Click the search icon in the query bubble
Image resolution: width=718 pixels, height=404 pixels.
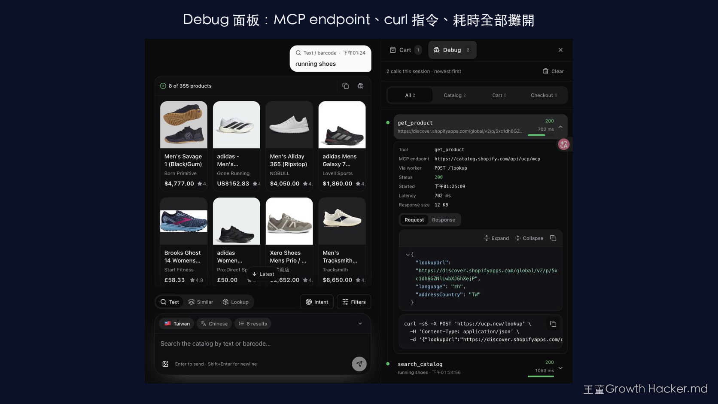[x=298, y=53]
